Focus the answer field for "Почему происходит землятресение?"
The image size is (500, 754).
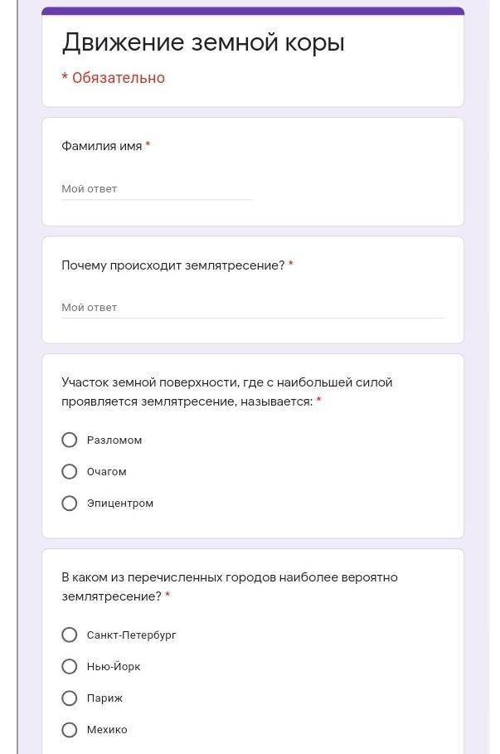[253, 307]
